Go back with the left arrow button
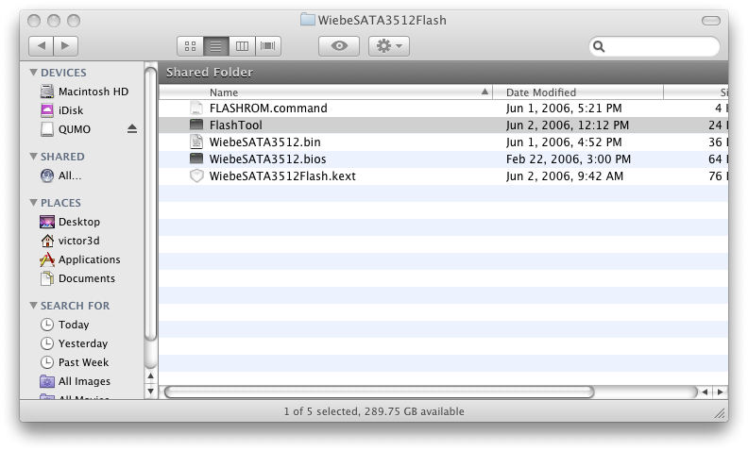 point(41,46)
